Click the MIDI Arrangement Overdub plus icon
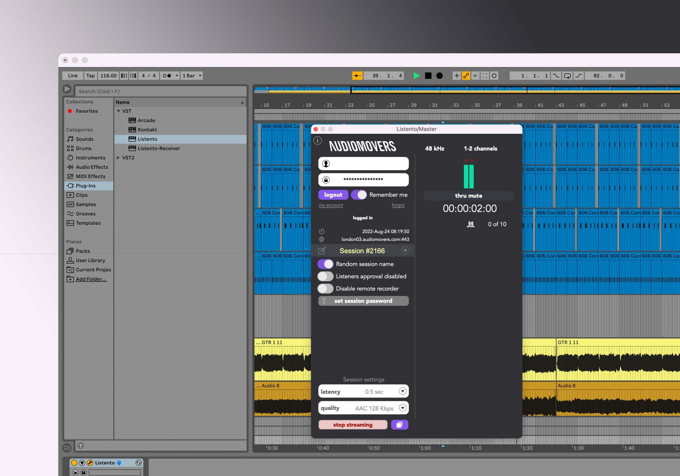The image size is (680, 476). pyautogui.click(x=456, y=76)
